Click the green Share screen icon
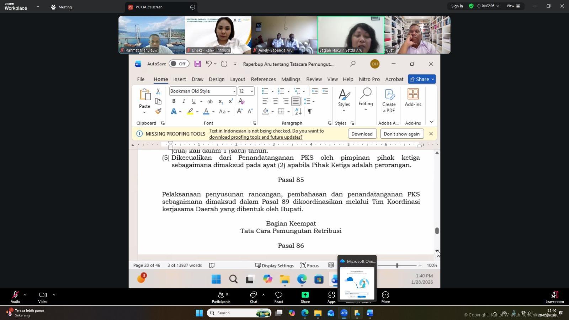This screenshot has height=320, width=569. pos(305,297)
